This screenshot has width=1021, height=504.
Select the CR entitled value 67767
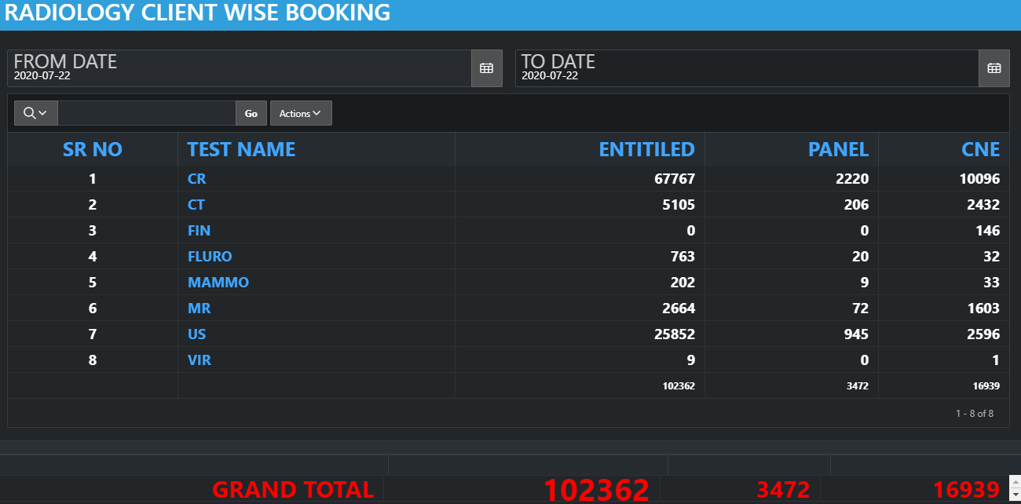tap(675, 179)
